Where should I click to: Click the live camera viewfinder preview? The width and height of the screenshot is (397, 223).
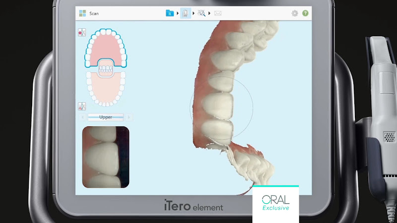(x=105, y=157)
